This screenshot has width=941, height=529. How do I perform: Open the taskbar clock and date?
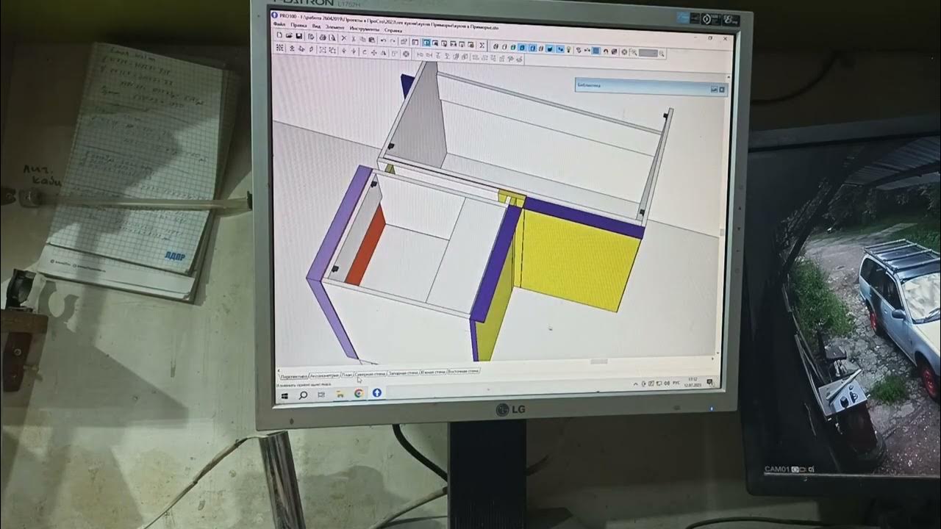click(693, 382)
